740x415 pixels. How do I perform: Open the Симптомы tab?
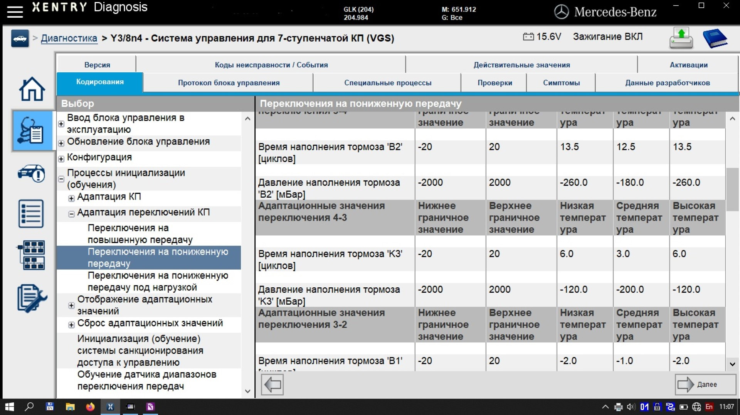(561, 83)
